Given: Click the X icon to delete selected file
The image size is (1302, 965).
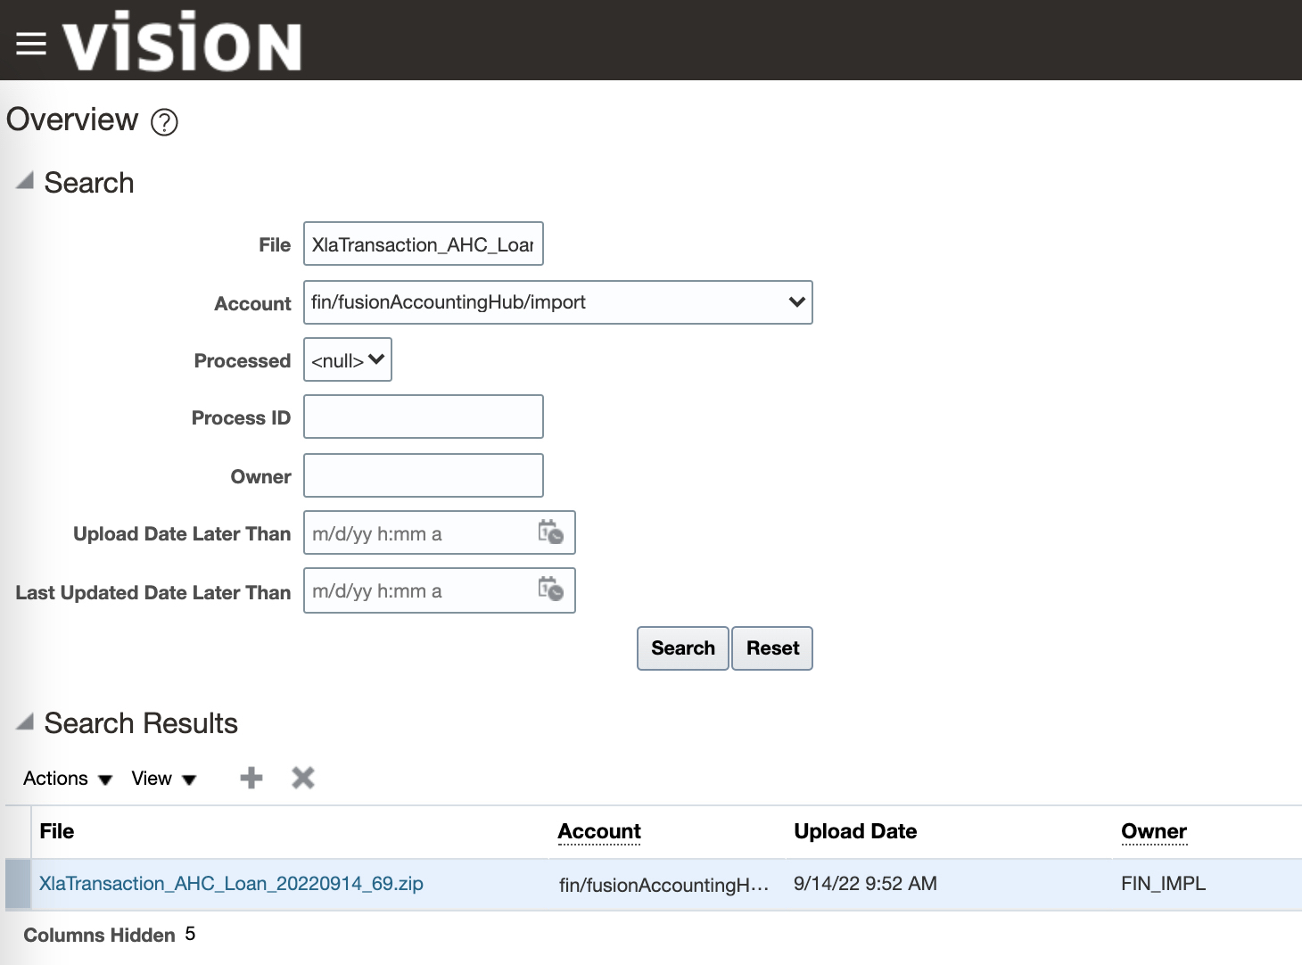Looking at the screenshot, I should (302, 777).
